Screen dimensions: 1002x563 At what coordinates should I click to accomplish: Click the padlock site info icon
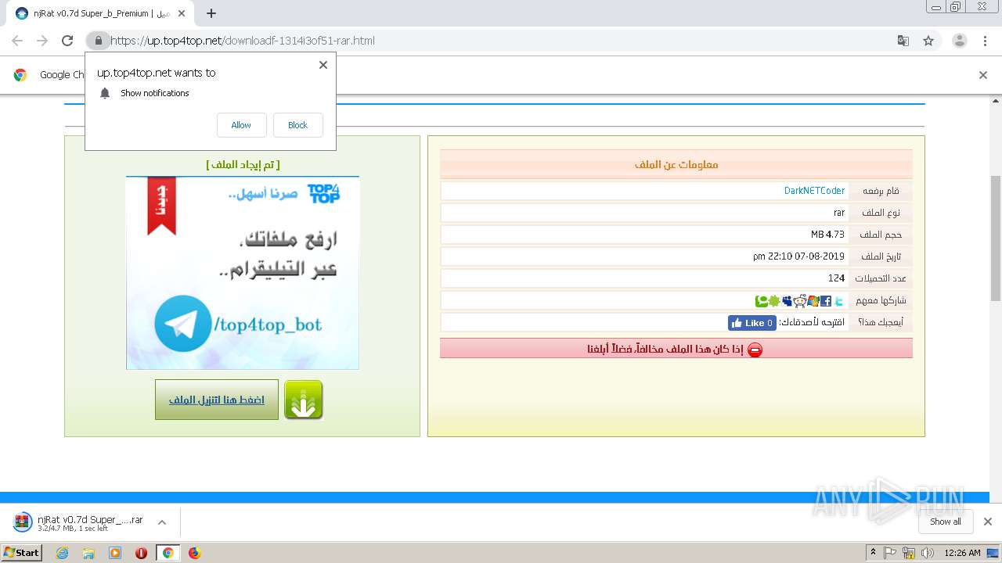[x=98, y=41]
